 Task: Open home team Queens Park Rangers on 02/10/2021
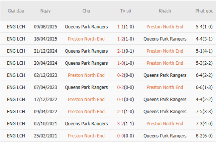[86, 124]
